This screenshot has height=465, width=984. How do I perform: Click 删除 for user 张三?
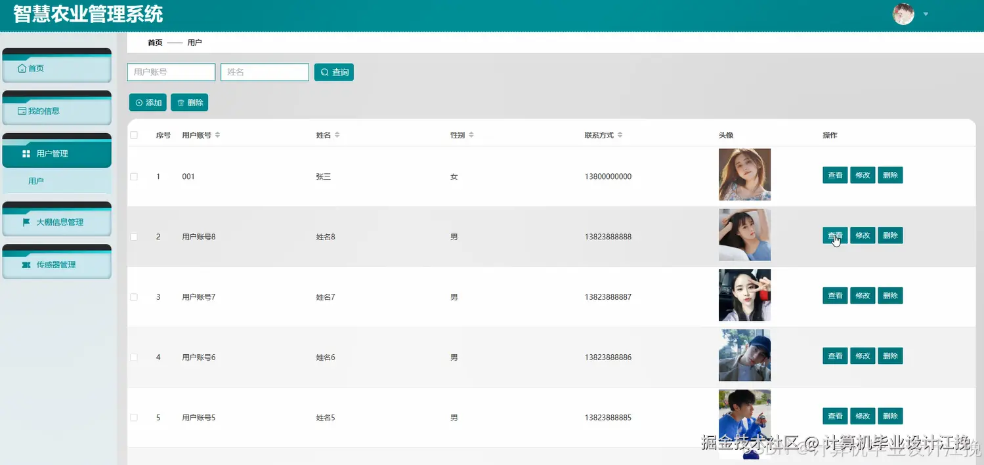(x=890, y=175)
